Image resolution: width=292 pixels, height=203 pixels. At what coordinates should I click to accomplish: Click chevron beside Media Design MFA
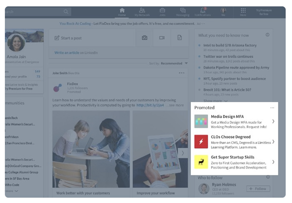tap(273, 121)
